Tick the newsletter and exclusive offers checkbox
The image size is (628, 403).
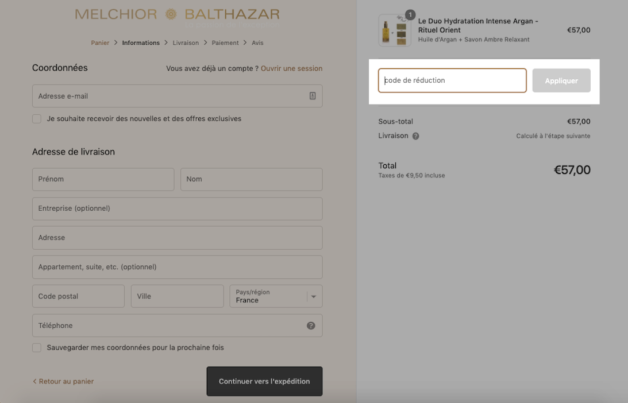click(x=37, y=119)
